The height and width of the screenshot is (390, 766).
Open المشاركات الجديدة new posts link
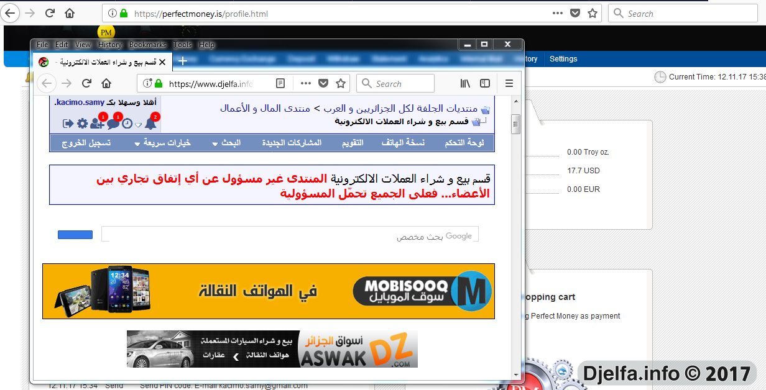(292, 143)
